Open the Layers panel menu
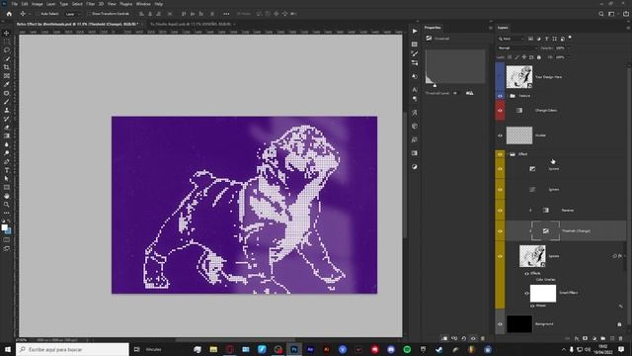632x356 pixels. pos(628,28)
